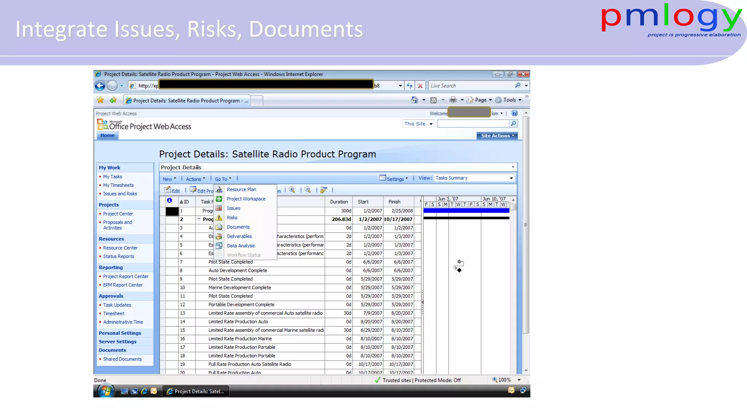The width and height of the screenshot is (747, 420).
Task: Open Favorites Center star icon
Action: coord(100,100)
